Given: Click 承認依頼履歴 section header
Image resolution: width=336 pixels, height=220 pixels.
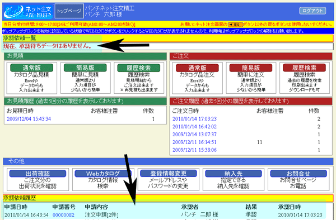Looking at the screenshot, I should 168,198.
